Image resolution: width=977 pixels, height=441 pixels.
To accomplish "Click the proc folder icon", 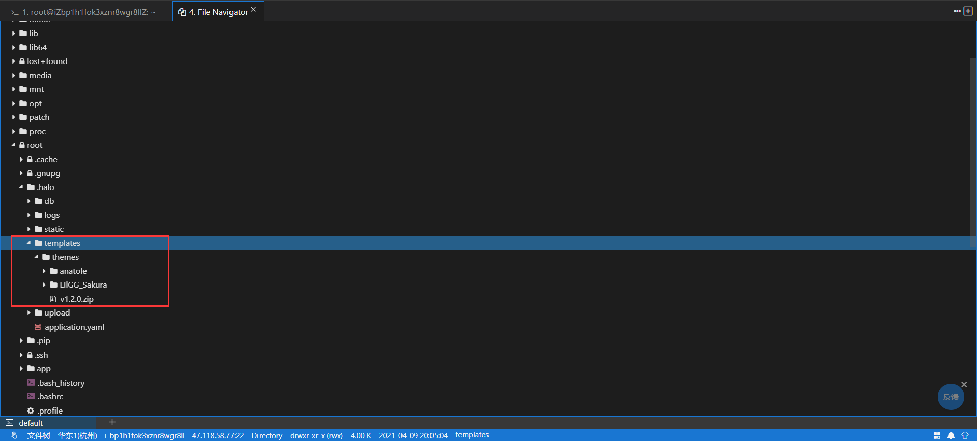I will [x=23, y=131].
